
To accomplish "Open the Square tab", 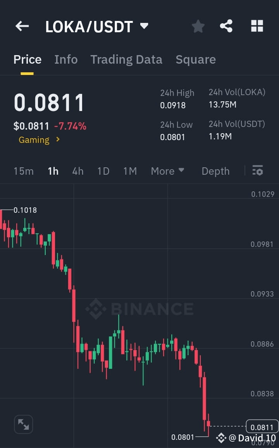I will click(196, 59).
